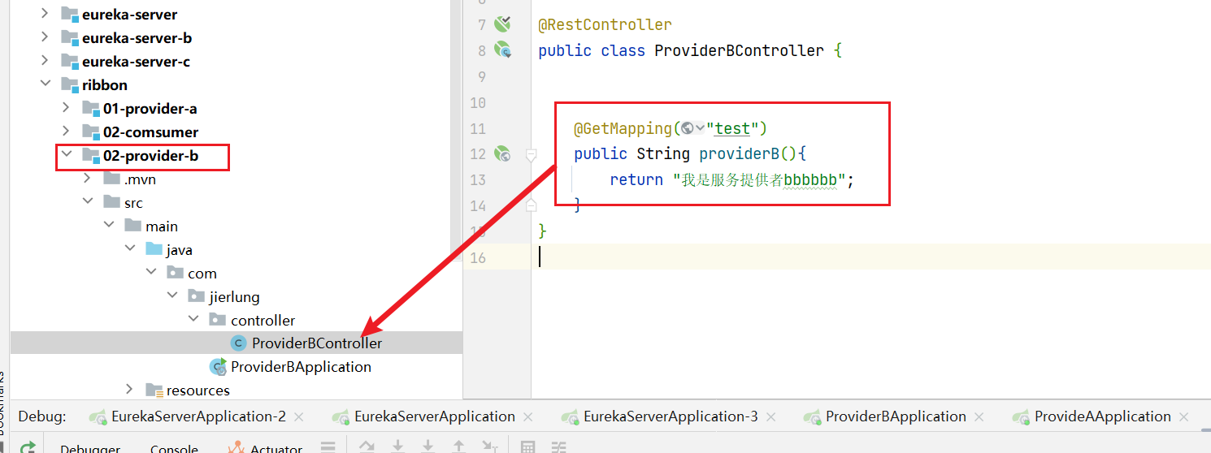Click the fold end marker at line 14
Screen dimensions: 1211x453
(531, 205)
